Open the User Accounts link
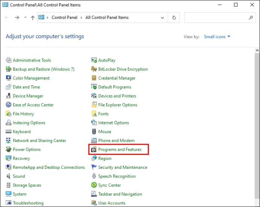This screenshot has height=207, width=260. pyautogui.click(x=112, y=203)
